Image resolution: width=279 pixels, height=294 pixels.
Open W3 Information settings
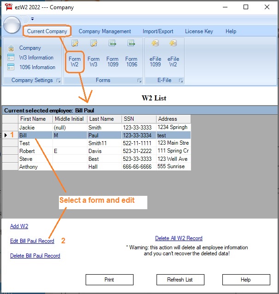click(x=36, y=58)
